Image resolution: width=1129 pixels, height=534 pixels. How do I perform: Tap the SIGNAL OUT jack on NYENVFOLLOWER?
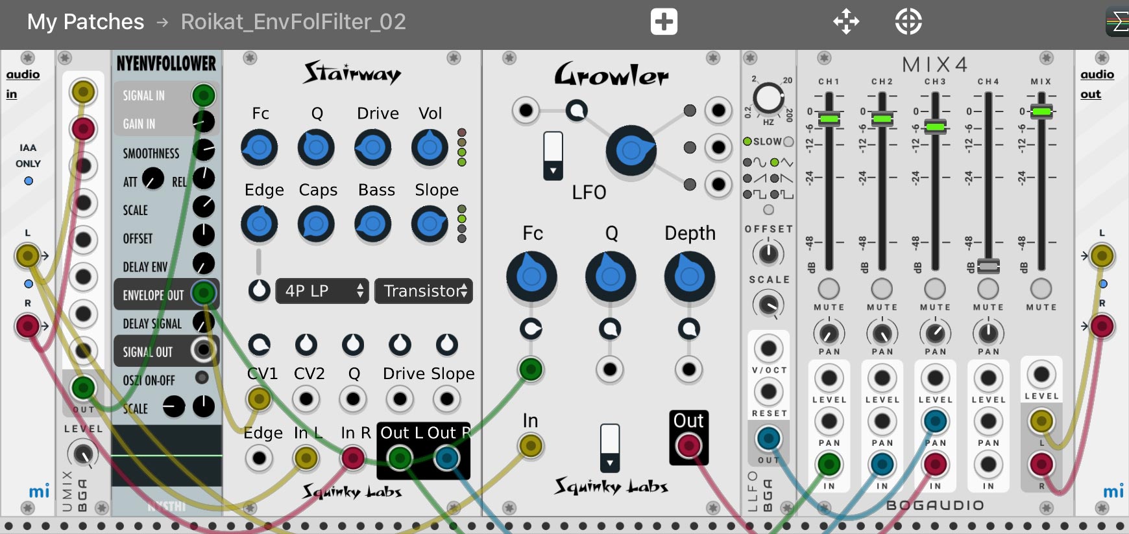point(204,350)
